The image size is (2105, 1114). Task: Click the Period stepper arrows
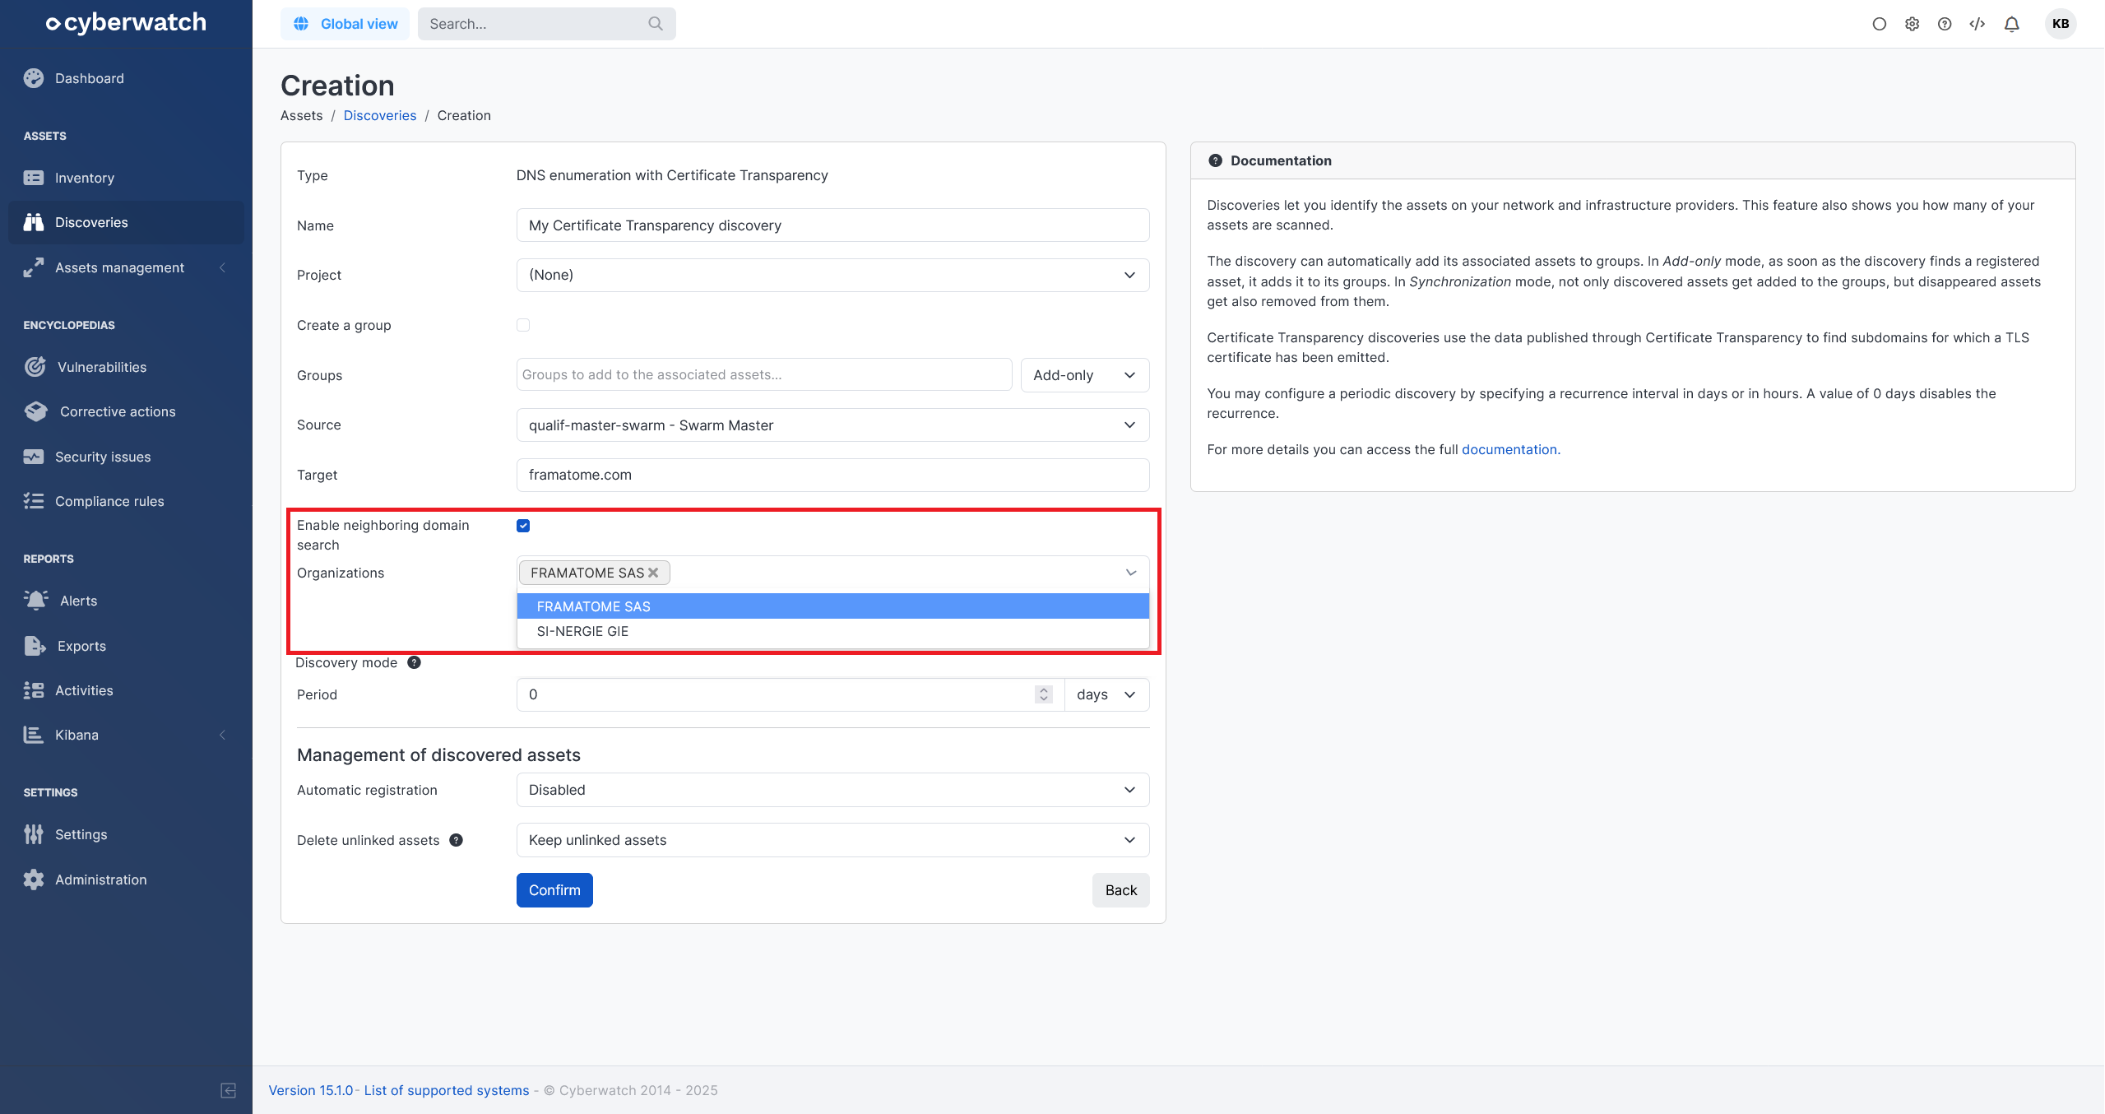1043,694
